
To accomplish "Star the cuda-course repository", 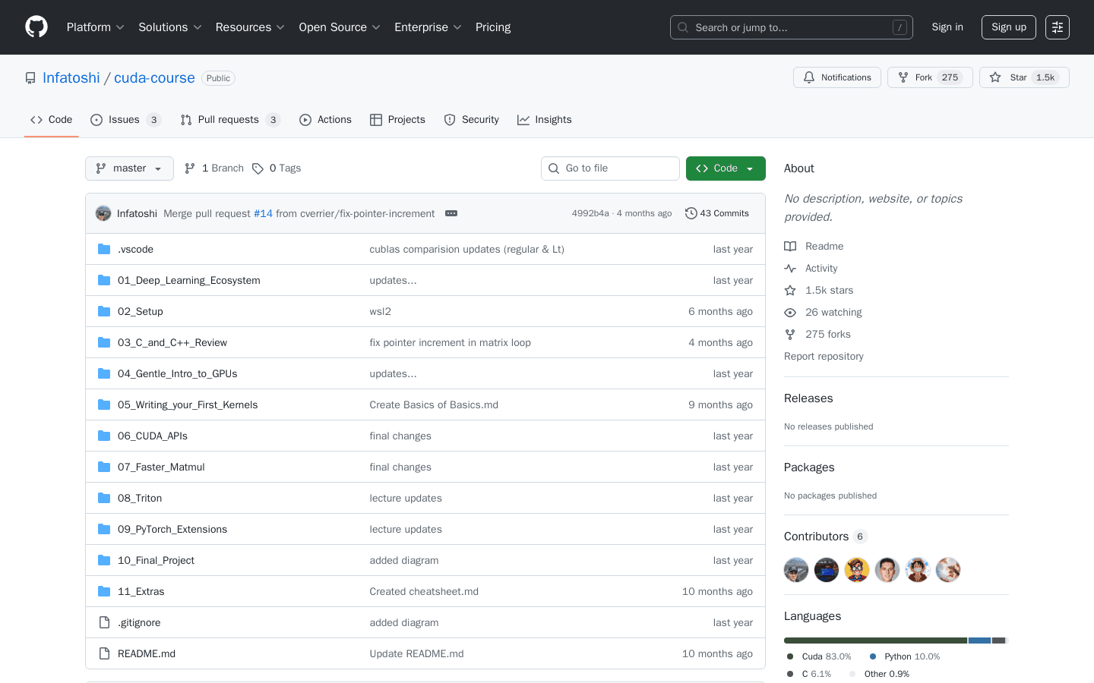I will [1024, 77].
